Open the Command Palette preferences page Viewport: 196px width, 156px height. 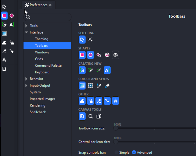pos(48,65)
